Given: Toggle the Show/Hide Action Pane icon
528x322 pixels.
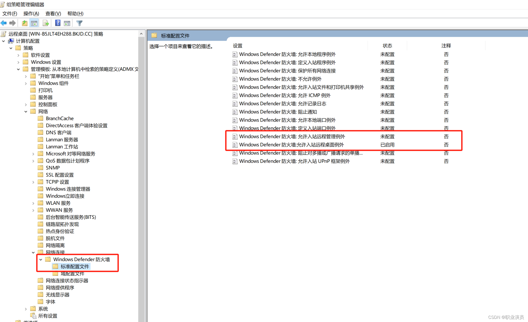Looking at the screenshot, I should [x=67, y=23].
